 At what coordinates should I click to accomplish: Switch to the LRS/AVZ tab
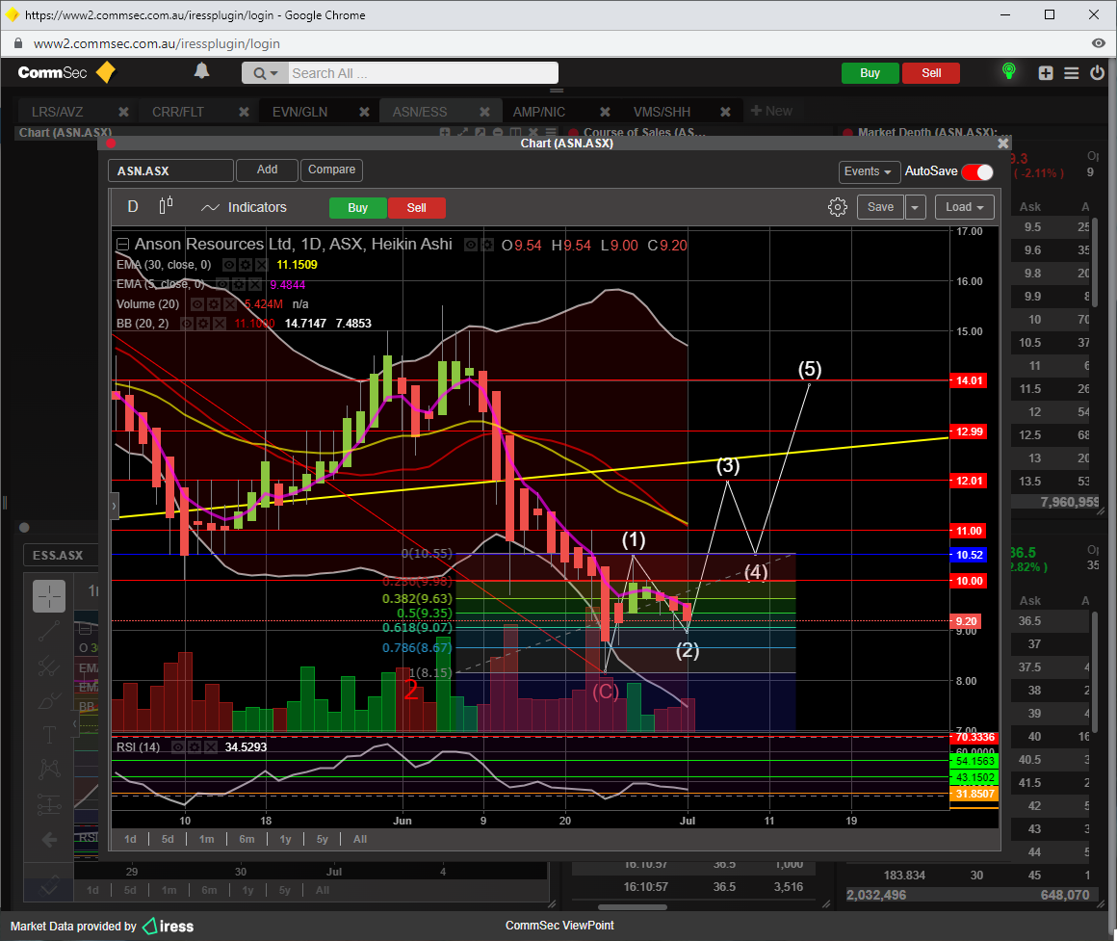tap(58, 112)
